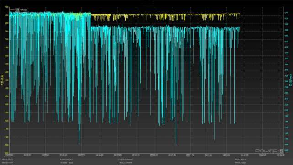Click the deepest cyan current dip near 00:00:40
This screenshot has height=165, width=293.
click(x=80, y=144)
